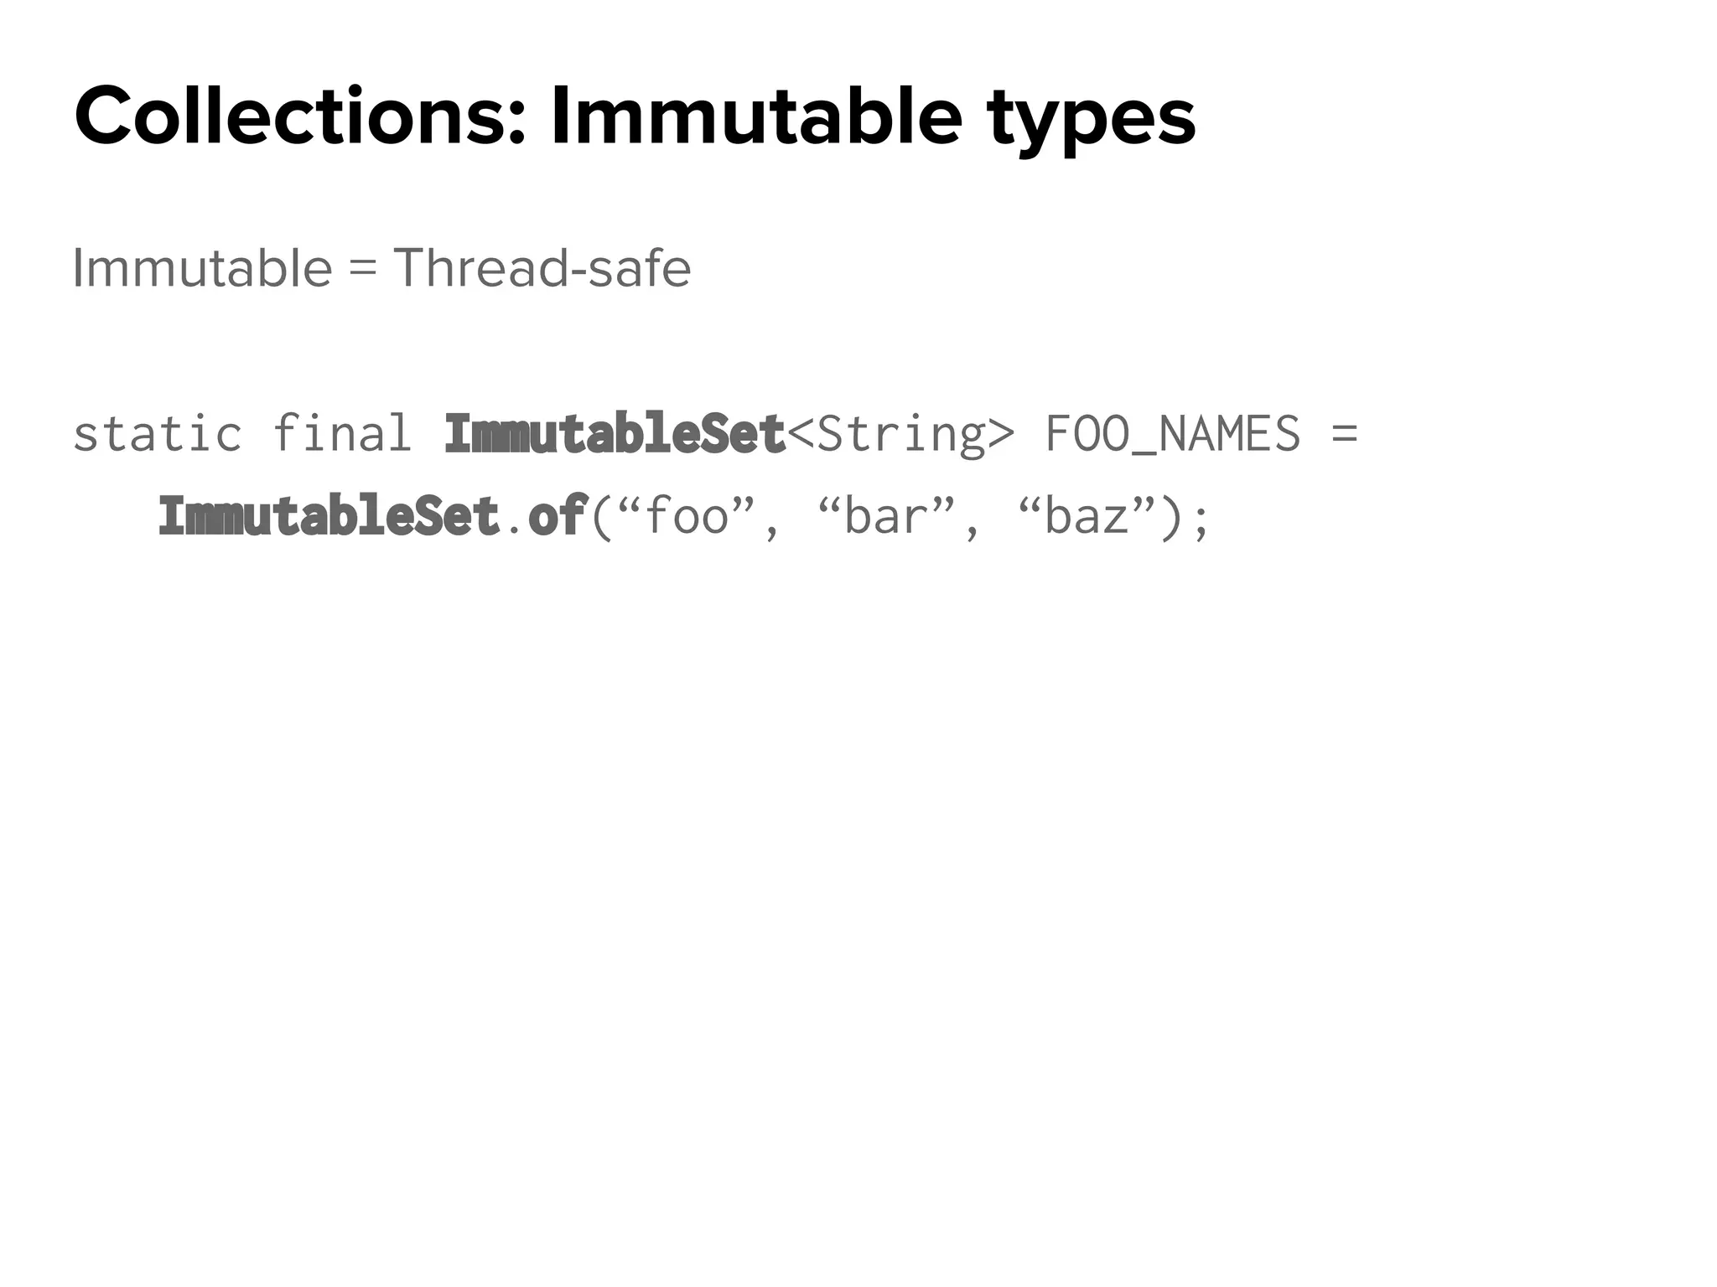Click bold 'ImmutableSet' before '.of'
The image size is (1717, 1287).
pyautogui.click(x=329, y=515)
